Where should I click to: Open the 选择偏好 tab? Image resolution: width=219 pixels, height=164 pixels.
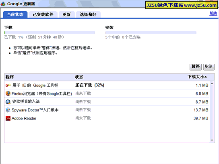(88, 14)
